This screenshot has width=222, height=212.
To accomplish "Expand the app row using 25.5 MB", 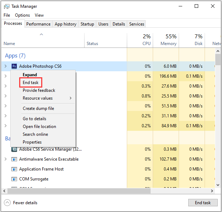I will (6, 96).
